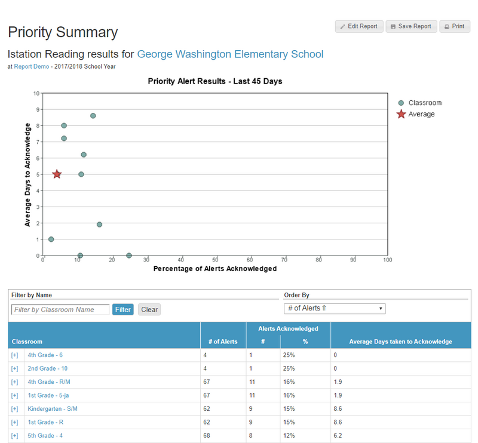This screenshot has height=443, width=478.
Task: Click the classroom point at 8.6 days
Action: [93, 116]
